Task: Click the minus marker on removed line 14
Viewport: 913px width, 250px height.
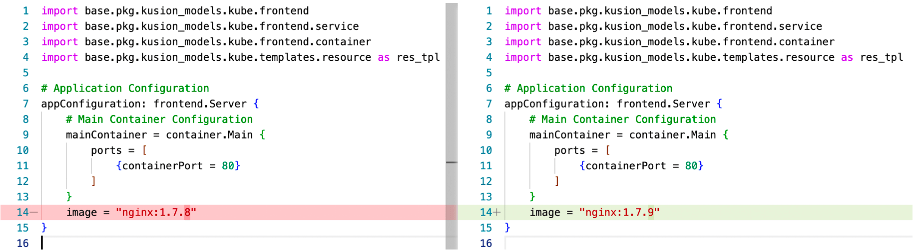Action: click(33, 213)
